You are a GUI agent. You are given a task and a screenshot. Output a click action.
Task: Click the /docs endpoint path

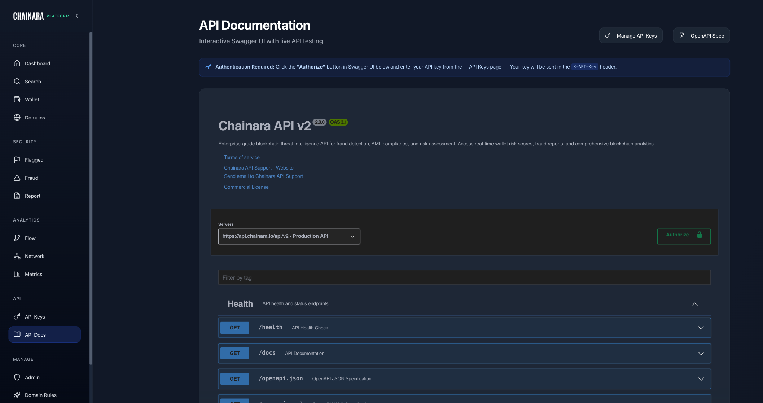(x=267, y=353)
